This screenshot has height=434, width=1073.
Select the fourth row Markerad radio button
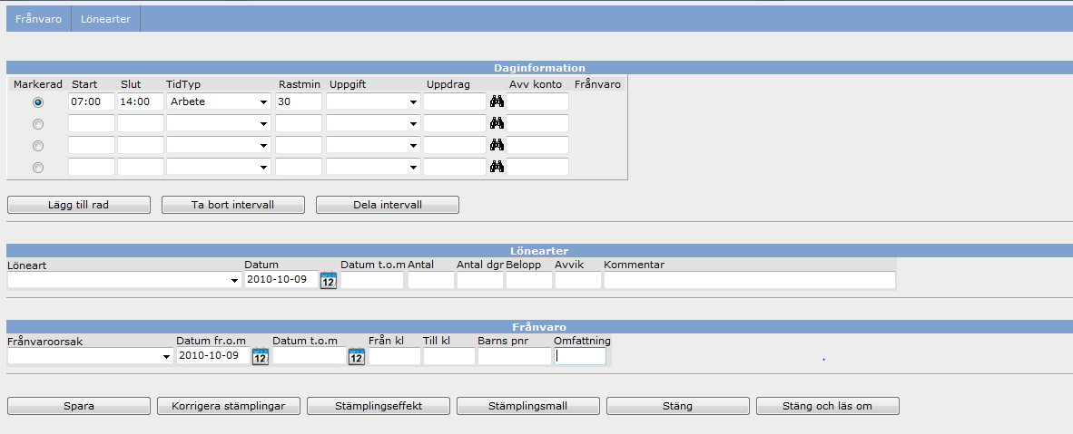point(38,167)
